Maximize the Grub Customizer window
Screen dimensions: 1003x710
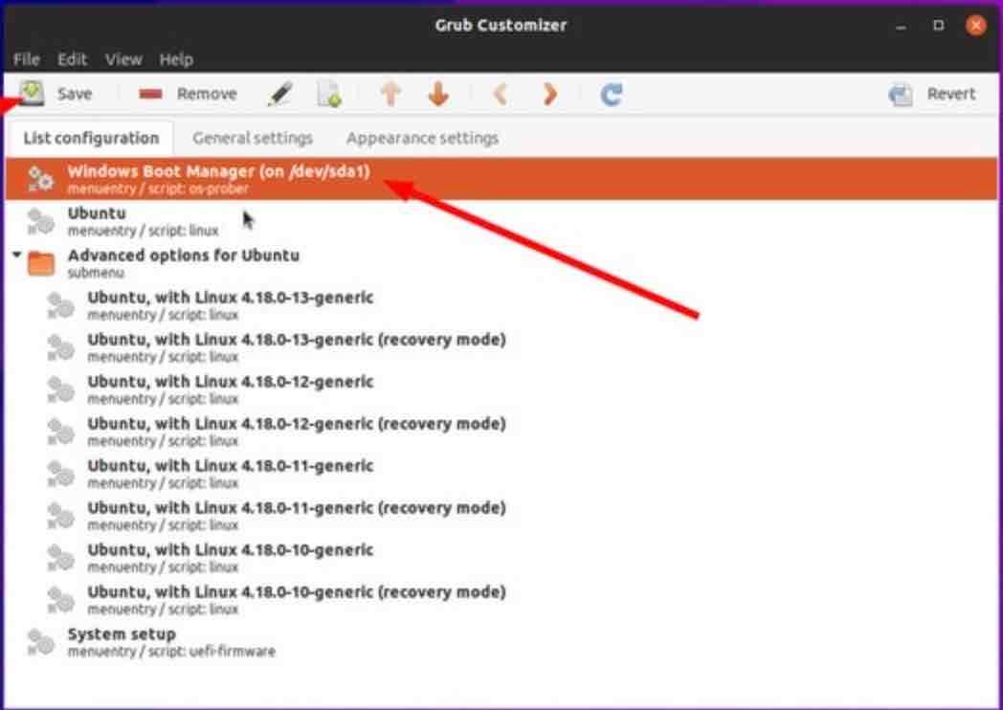tap(938, 25)
